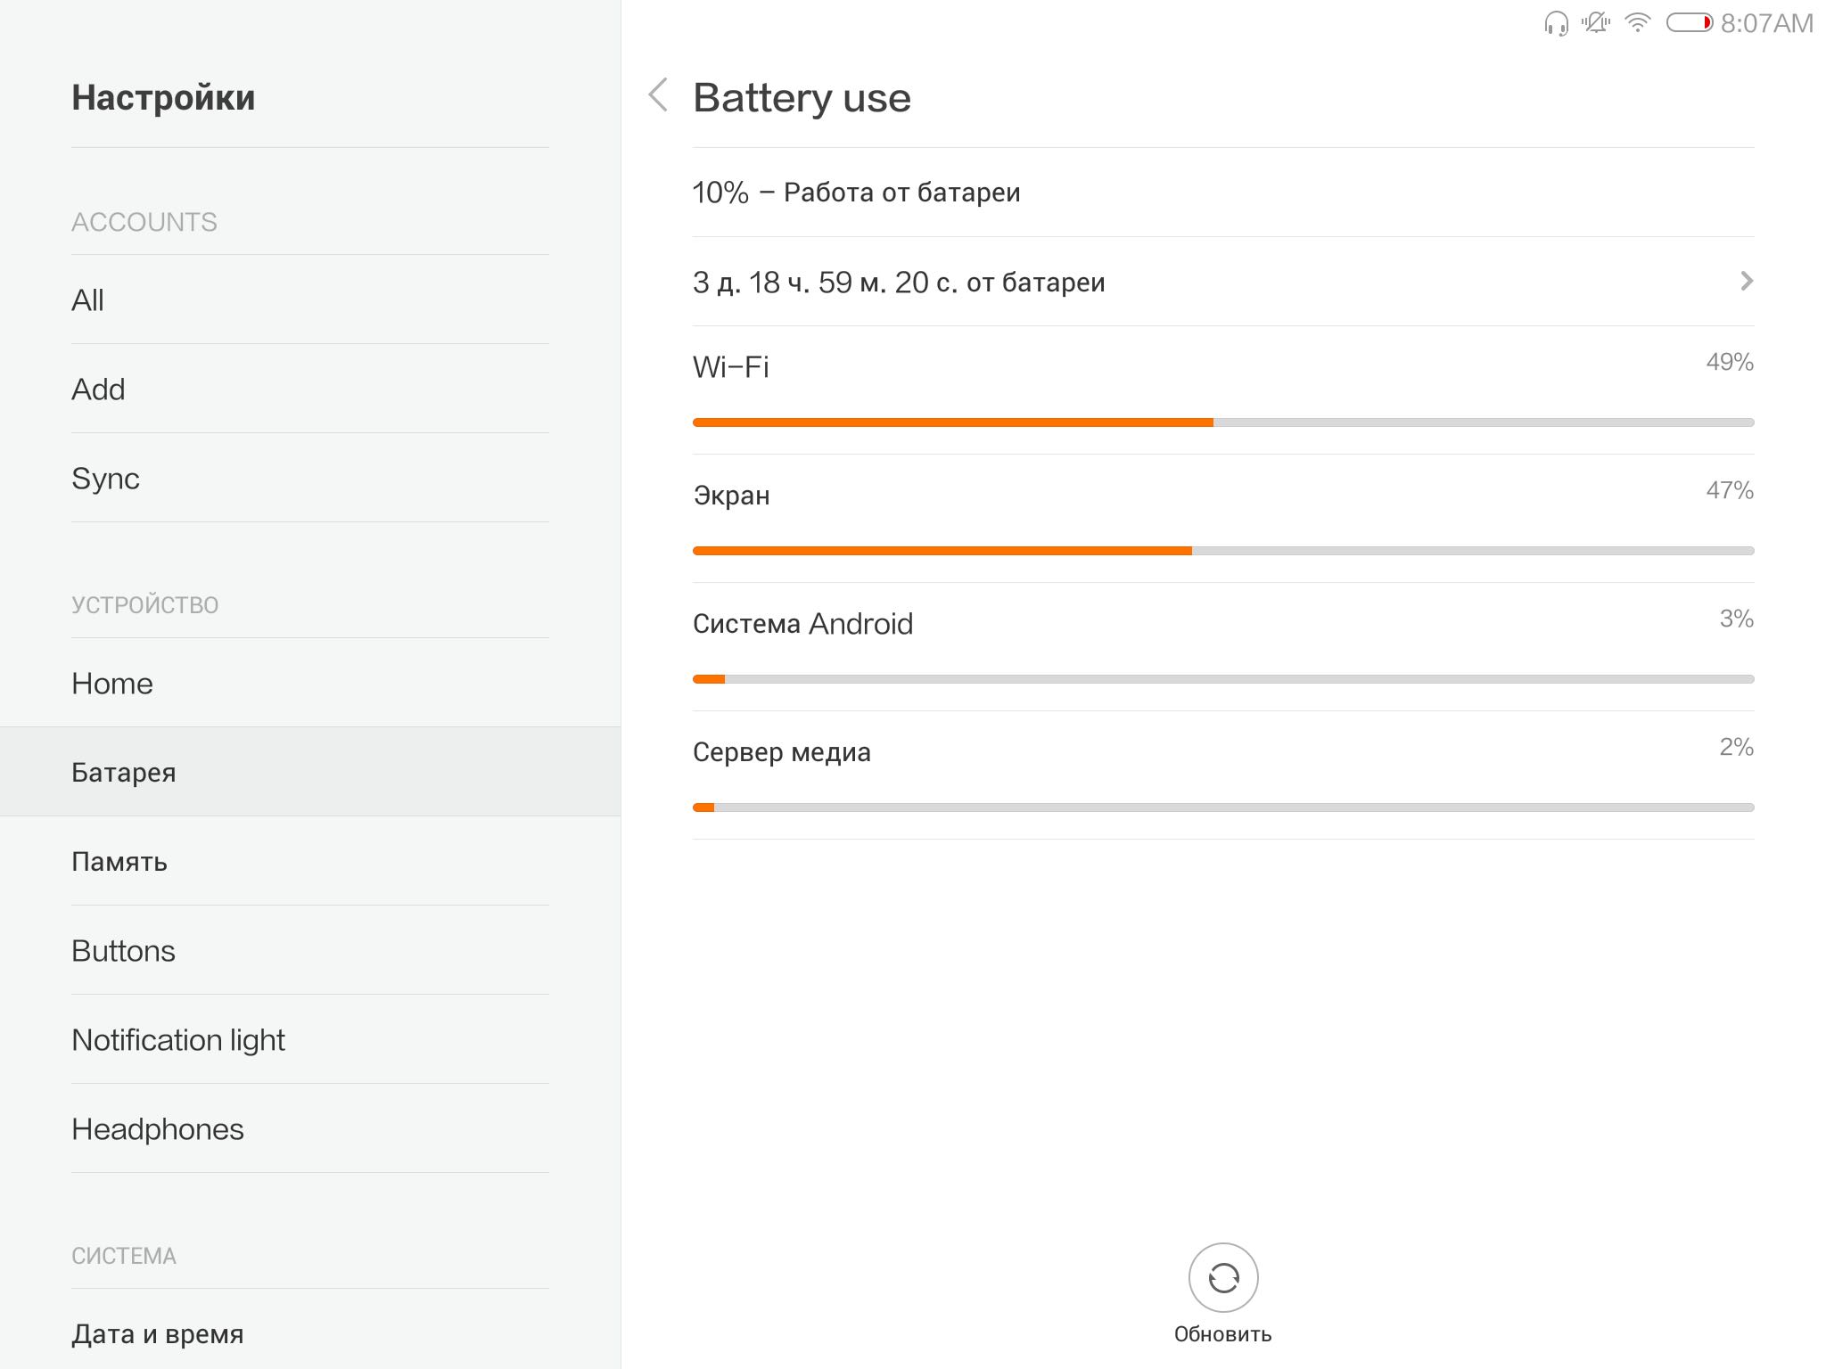The image size is (1826, 1369).
Task: Open Sync settings in sidebar
Action: coord(310,478)
